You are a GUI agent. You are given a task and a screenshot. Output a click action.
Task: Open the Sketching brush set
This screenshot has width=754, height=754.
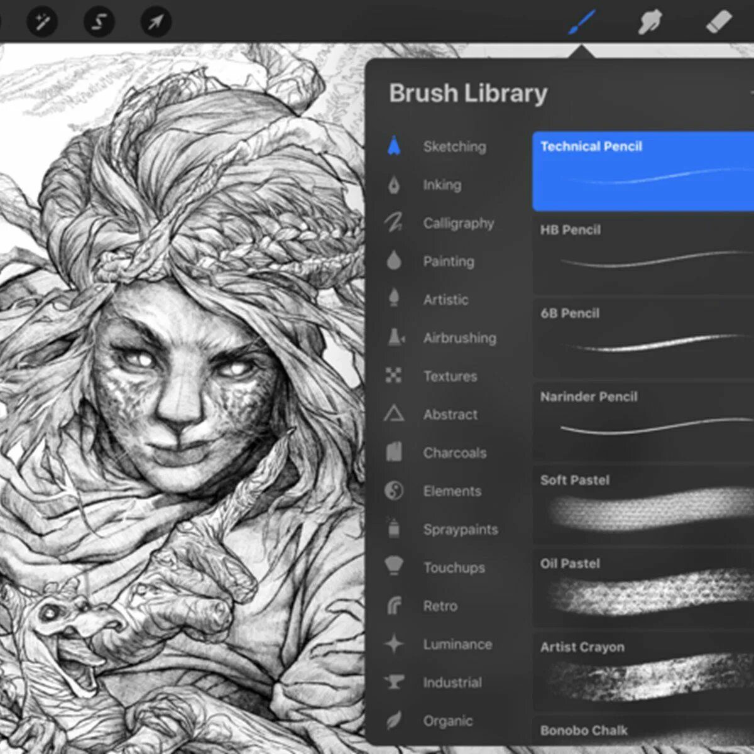tap(454, 146)
